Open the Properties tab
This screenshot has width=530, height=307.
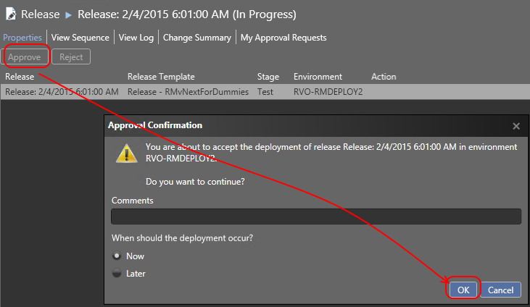[22, 38]
